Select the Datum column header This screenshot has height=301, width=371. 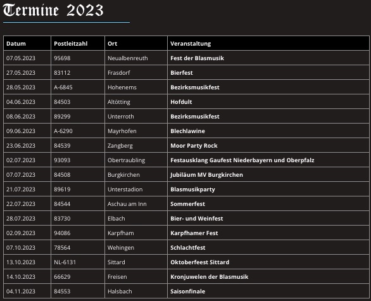point(16,44)
